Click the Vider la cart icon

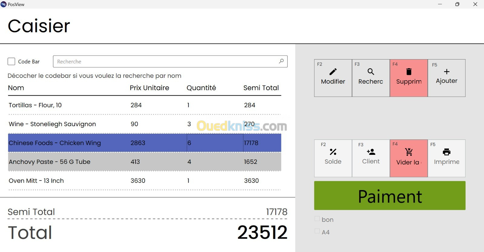(x=409, y=152)
